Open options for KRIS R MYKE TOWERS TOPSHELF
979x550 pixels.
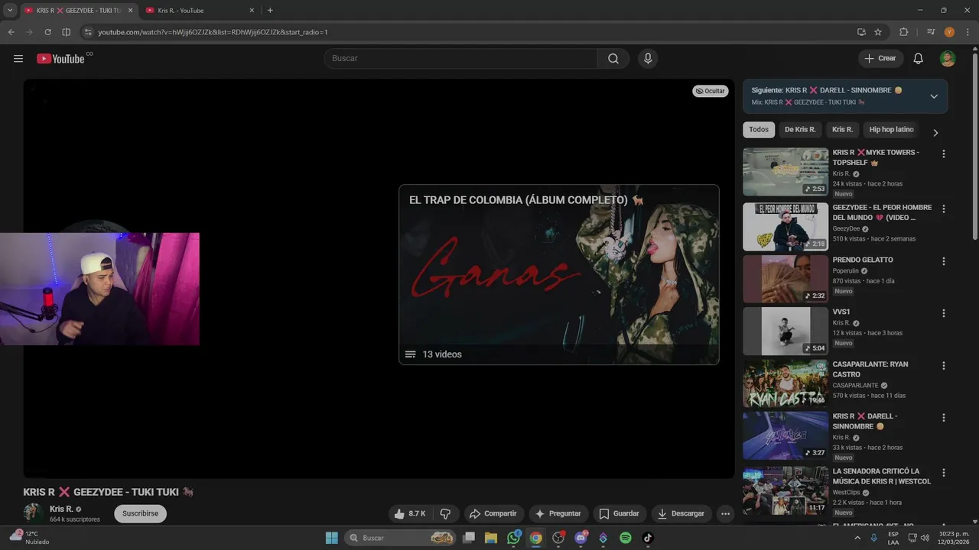pyautogui.click(x=943, y=154)
